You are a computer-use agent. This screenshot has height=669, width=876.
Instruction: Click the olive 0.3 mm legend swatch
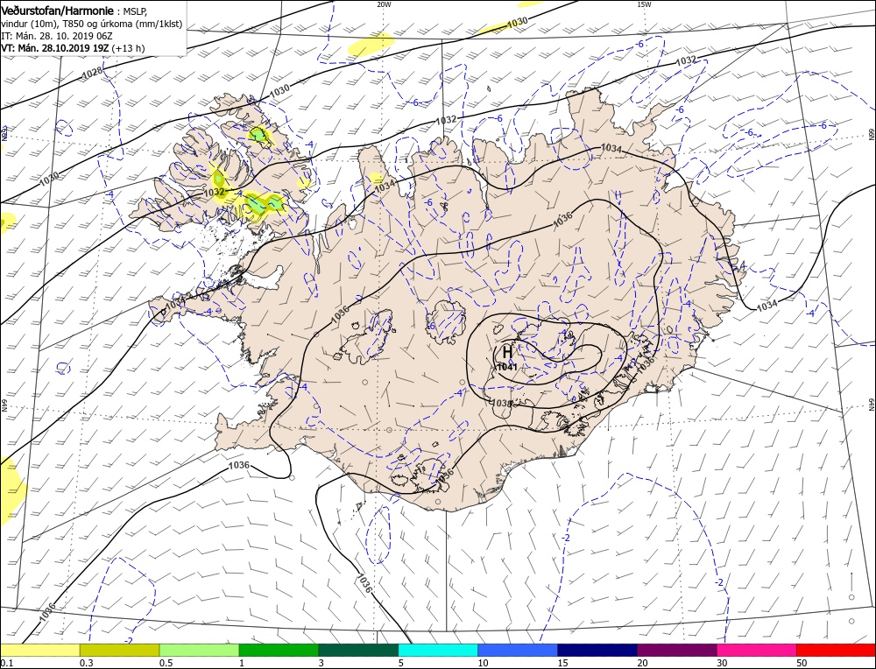(x=119, y=650)
